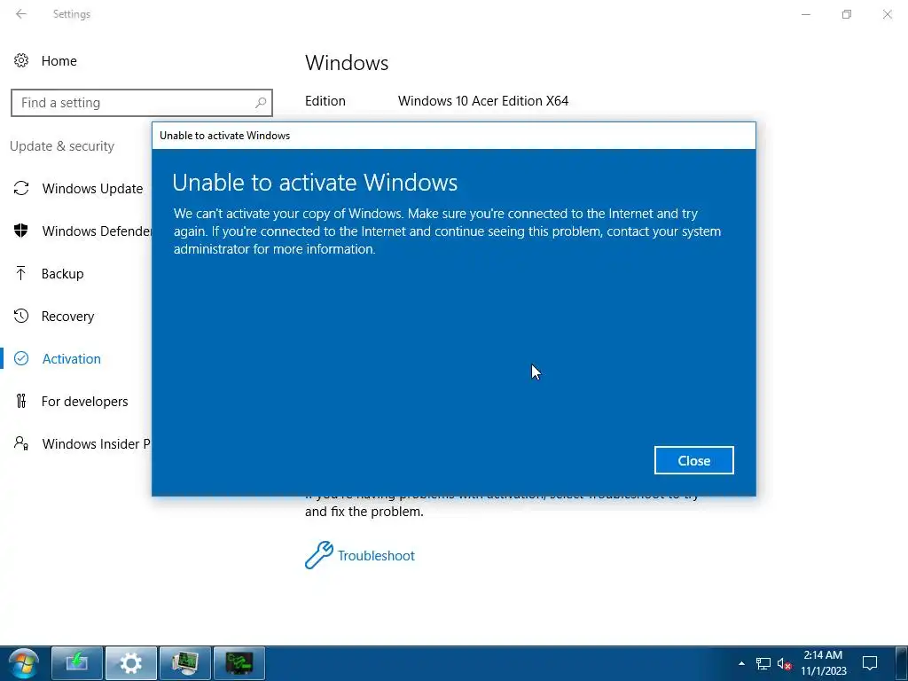Click the For developers tools icon
Image resolution: width=908 pixels, height=681 pixels.
point(21,401)
